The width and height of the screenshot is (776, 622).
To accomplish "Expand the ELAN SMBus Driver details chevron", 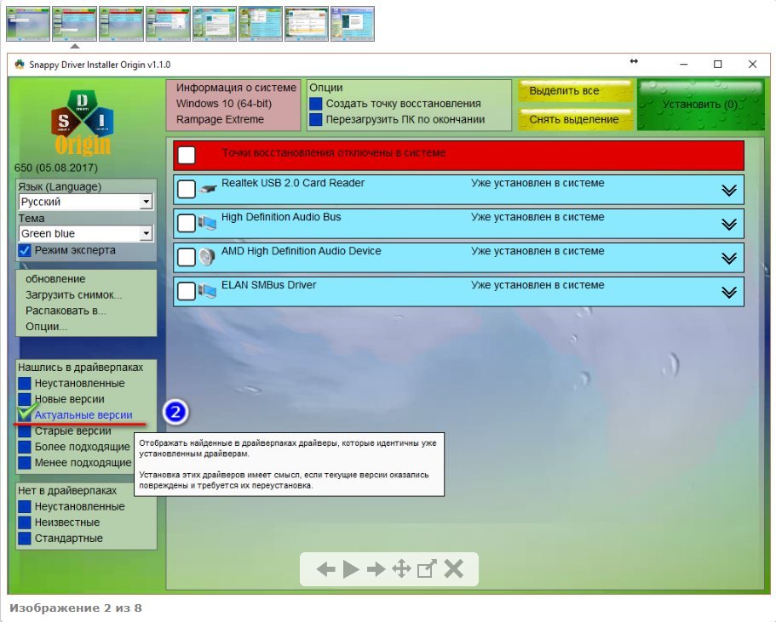I will 728,292.
